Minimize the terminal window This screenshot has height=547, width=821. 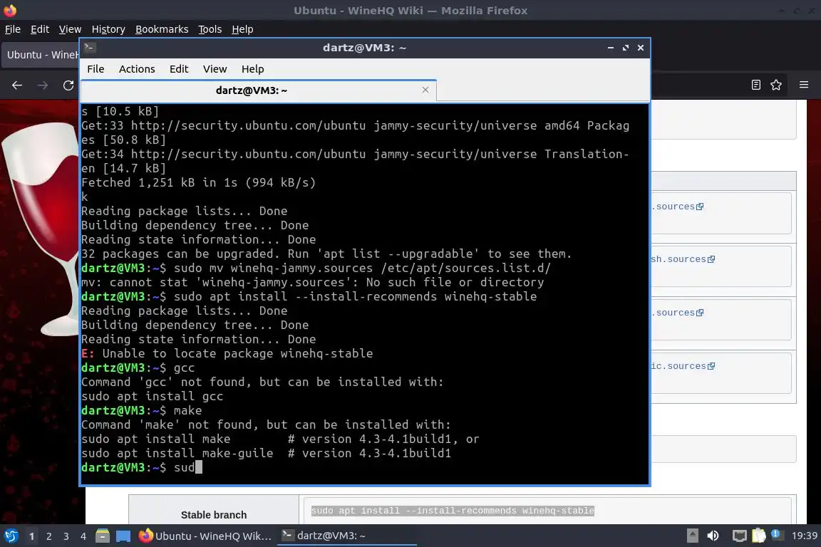coord(611,48)
